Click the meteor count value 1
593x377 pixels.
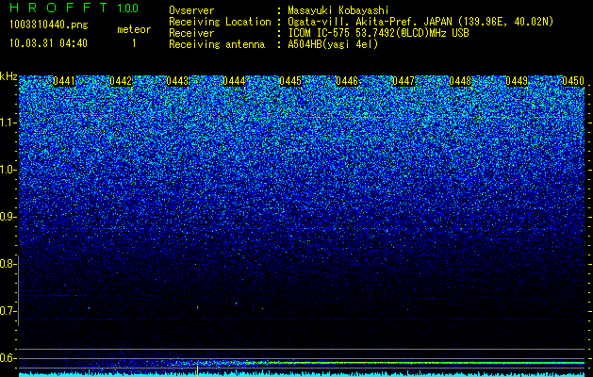point(134,43)
